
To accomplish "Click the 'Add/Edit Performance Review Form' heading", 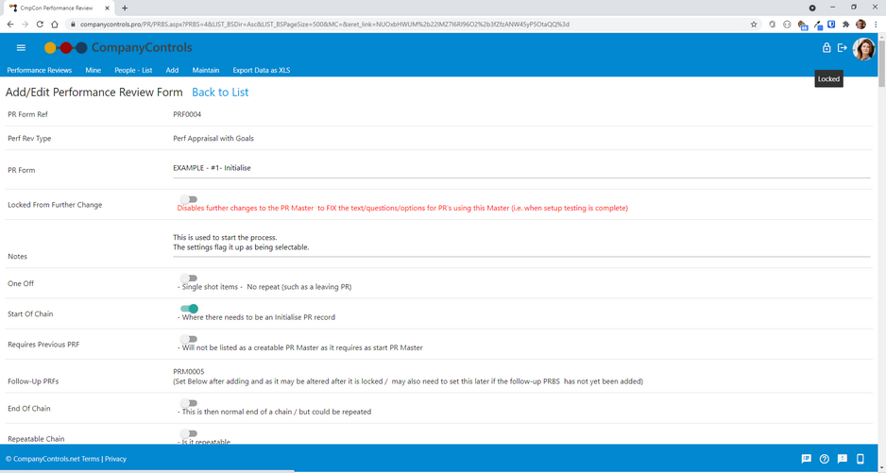I will pos(94,93).
